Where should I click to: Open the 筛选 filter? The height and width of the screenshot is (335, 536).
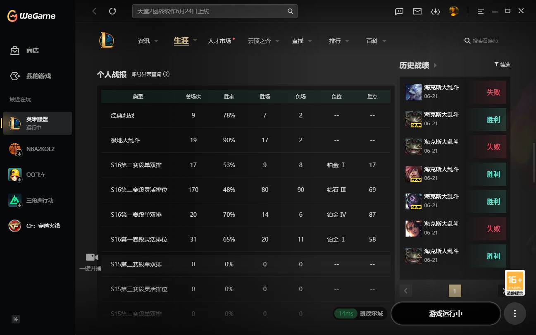coord(502,65)
